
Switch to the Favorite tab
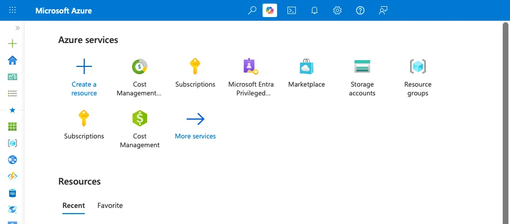pyautogui.click(x=110, y=205)
